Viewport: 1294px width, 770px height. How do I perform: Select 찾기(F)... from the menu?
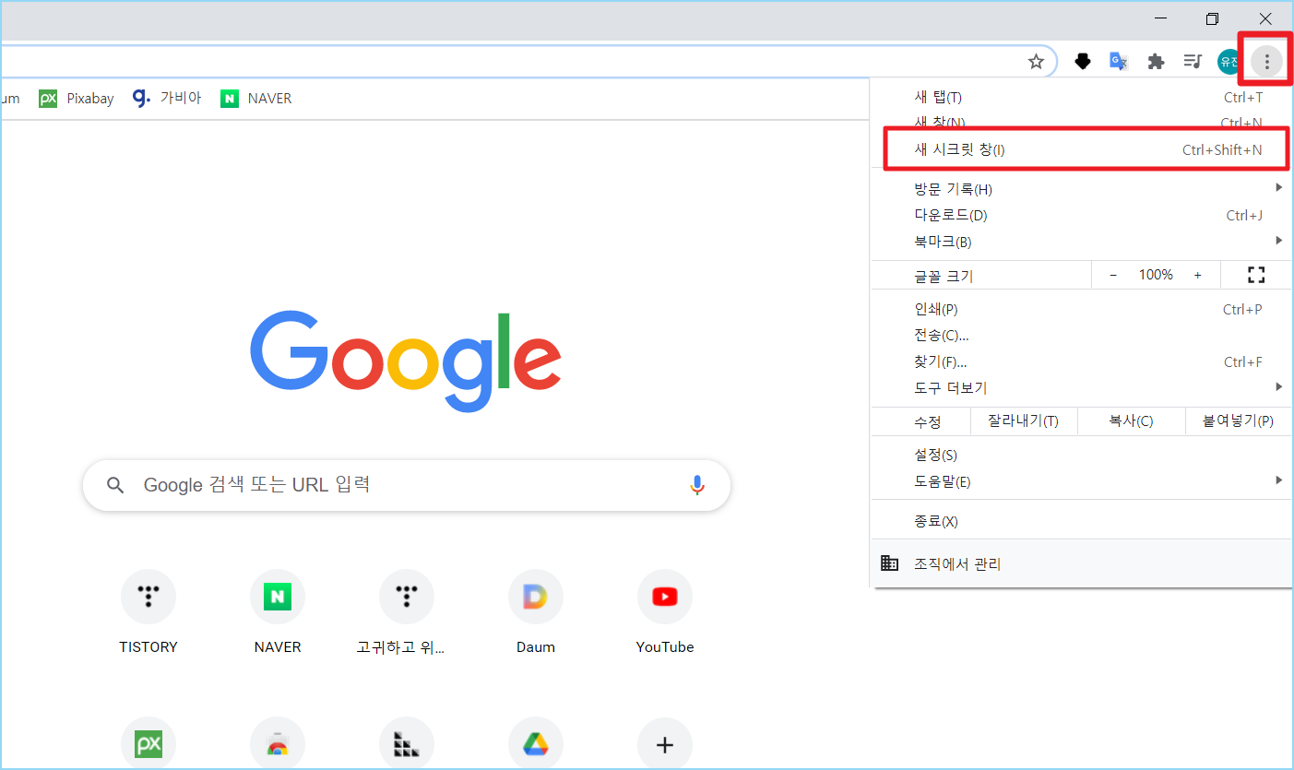click(1081, 361)
